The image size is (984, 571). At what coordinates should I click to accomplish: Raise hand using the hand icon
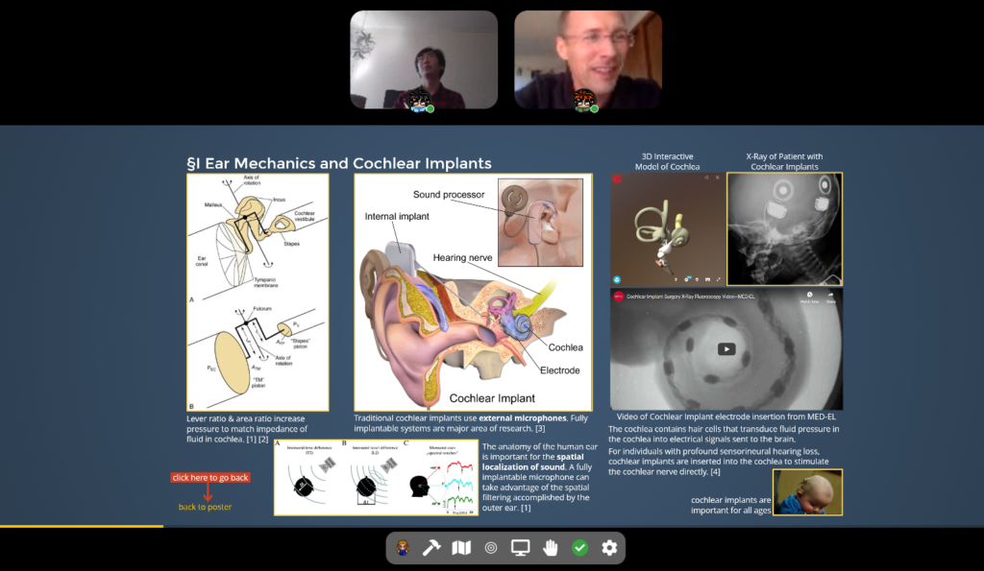(x=551, y=548)
